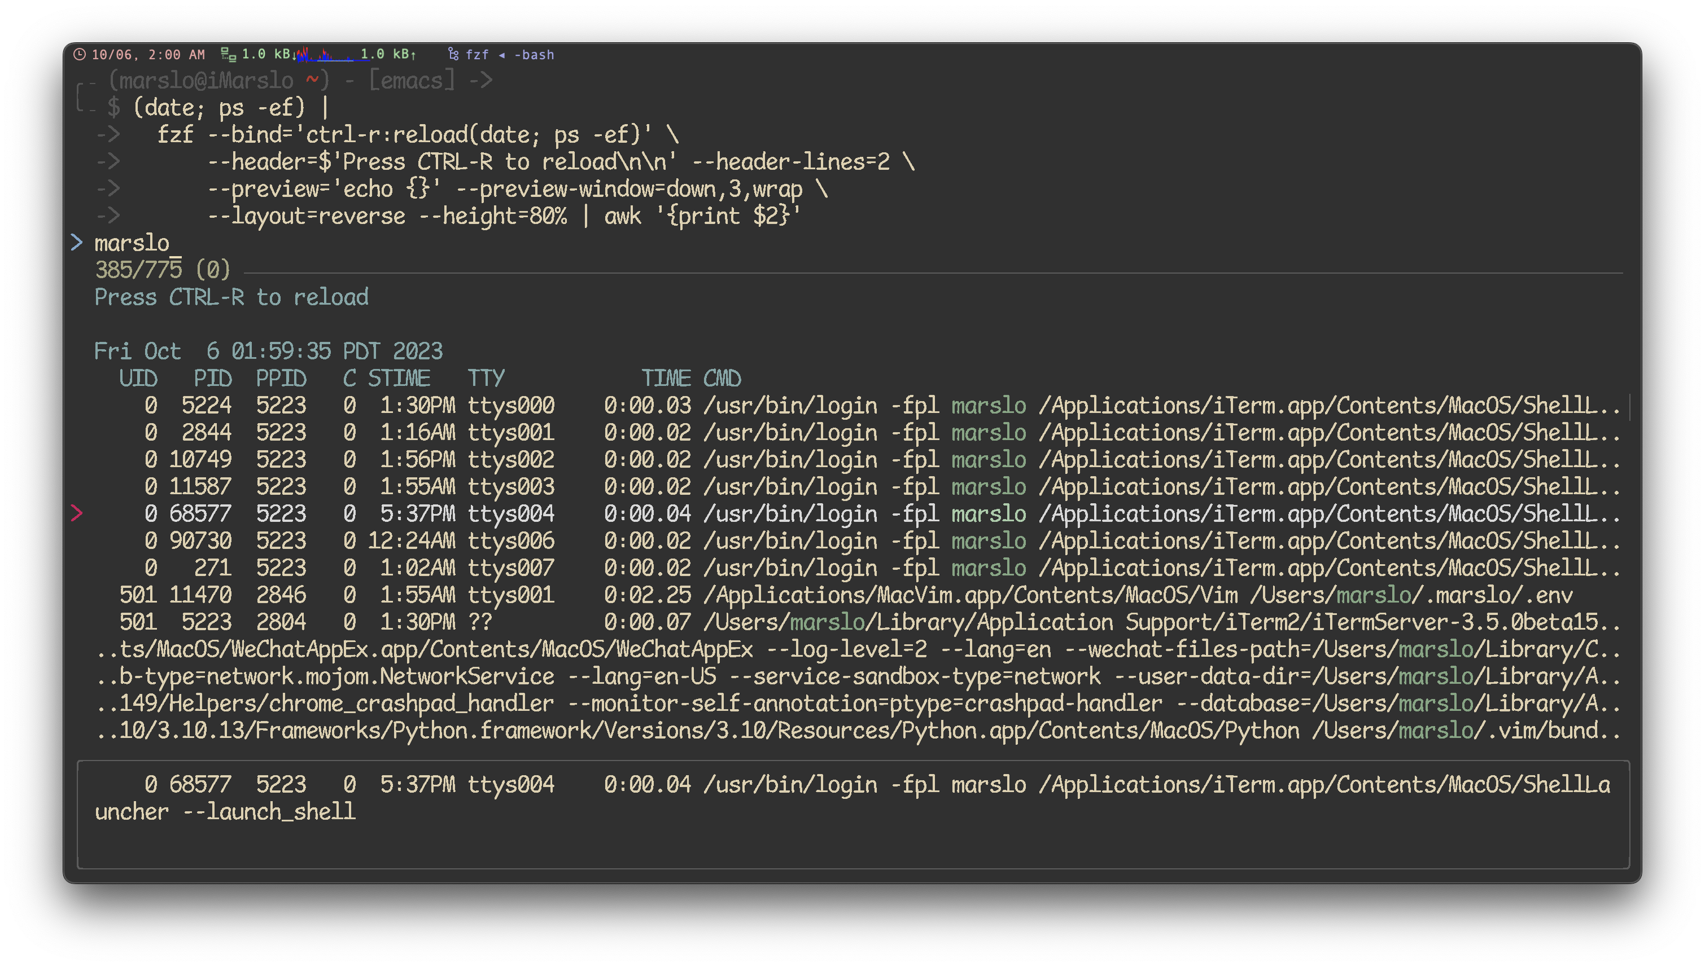Click the fzf query input 'marslo'
The width and height of the screenshot is (1705, 967).
pyautogui.click(x=132, y=243)
